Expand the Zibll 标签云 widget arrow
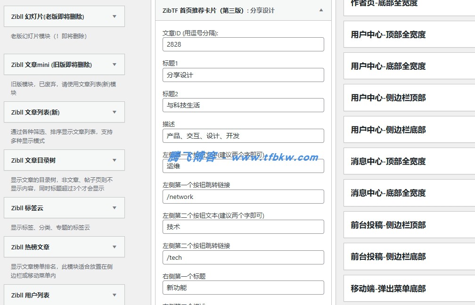Image resolution: width=475 pixels, height=305 pixels. 115,208
